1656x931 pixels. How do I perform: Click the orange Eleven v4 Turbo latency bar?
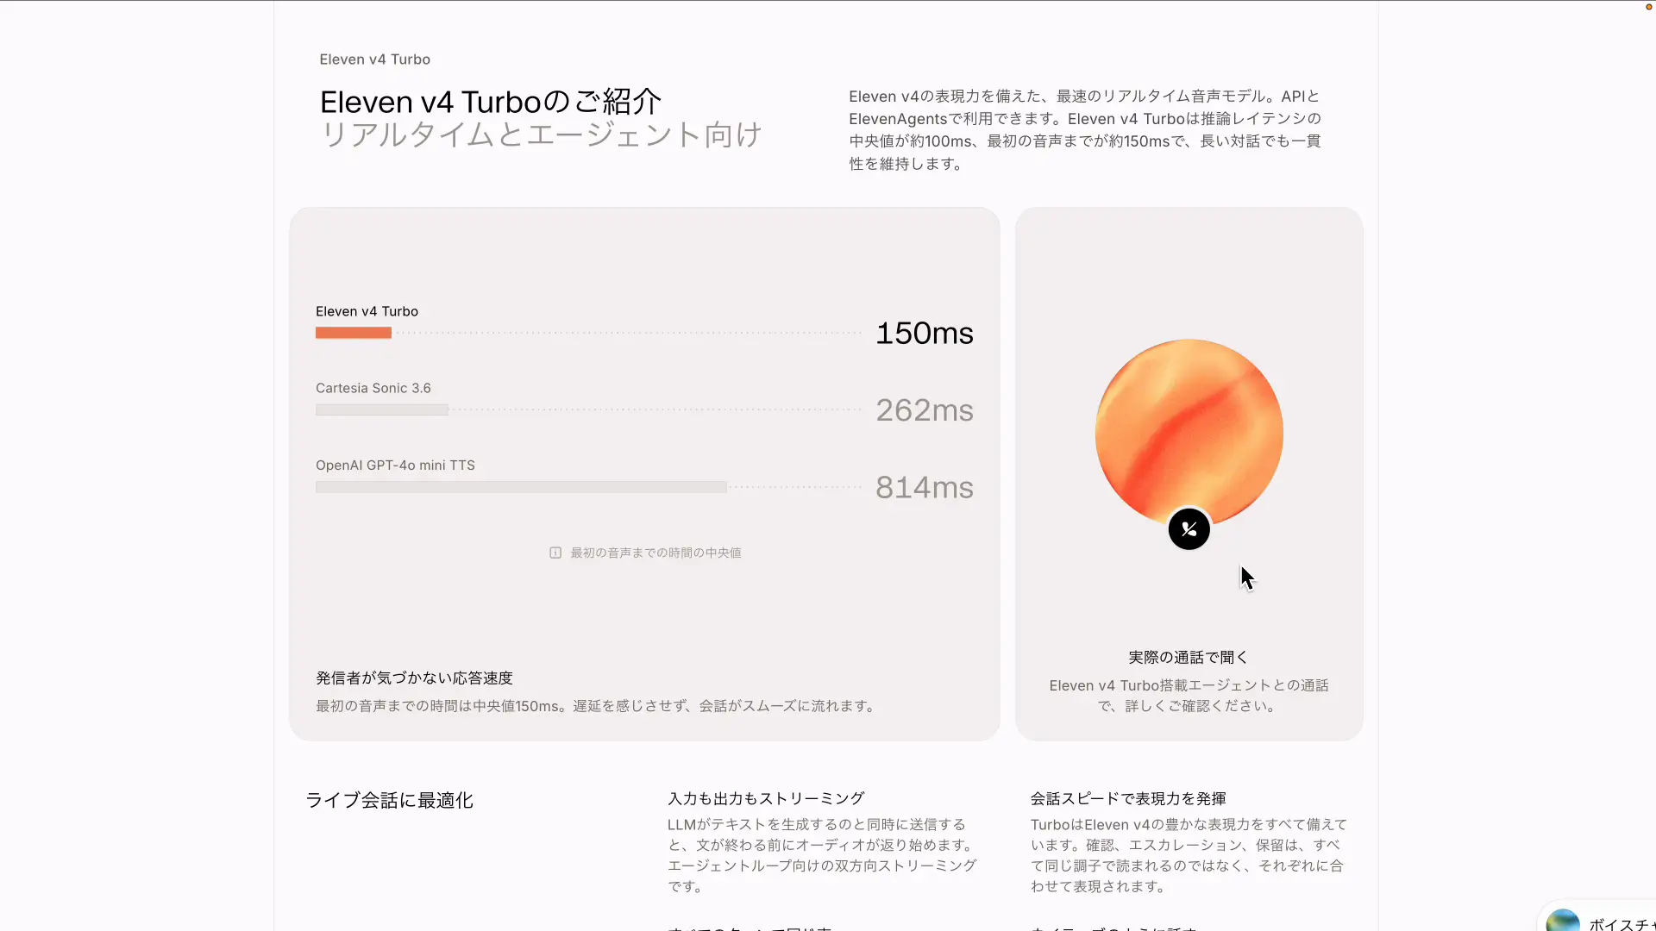pyautogui.click(x=354, y=333)
